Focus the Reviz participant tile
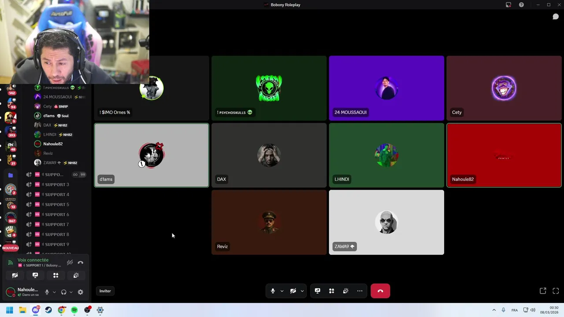Viewport: 564px width, 317px height. pos(269,222)
